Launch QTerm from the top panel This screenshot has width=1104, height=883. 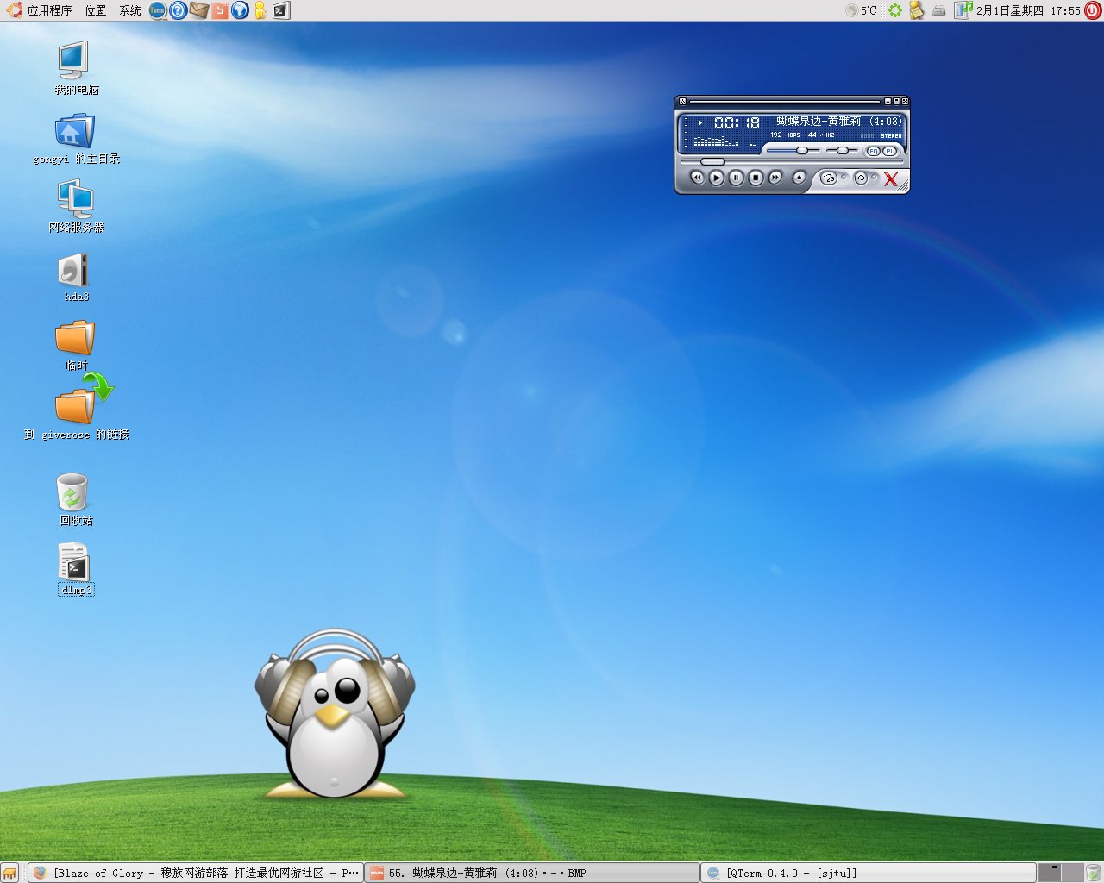(157, 10)
